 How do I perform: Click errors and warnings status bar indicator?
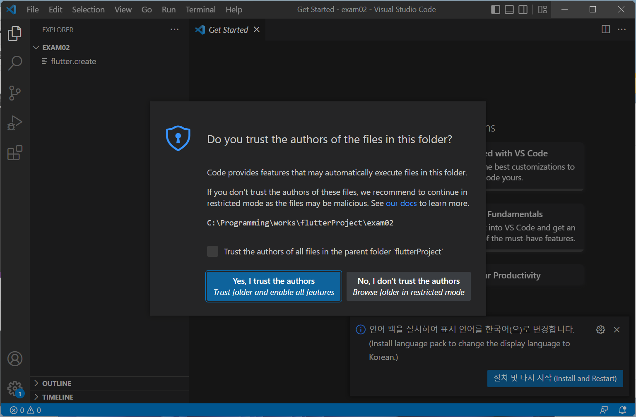coord(25,410)
